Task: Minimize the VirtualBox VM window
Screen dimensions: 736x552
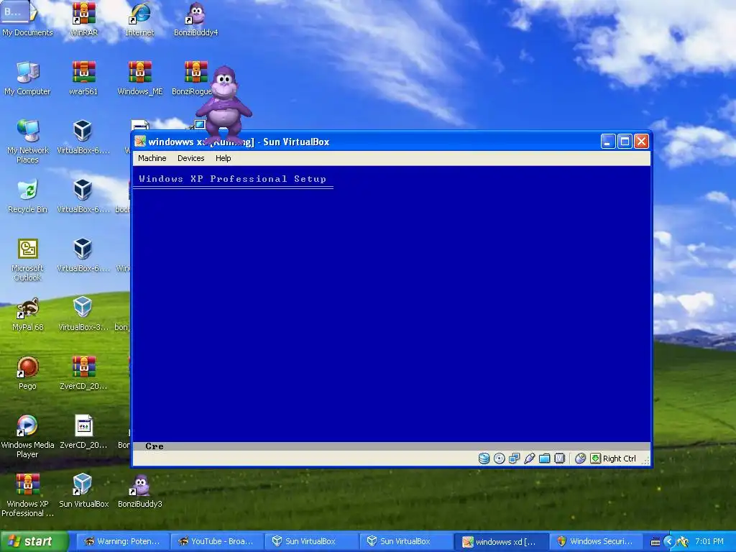Action: [x=608, y=142]
